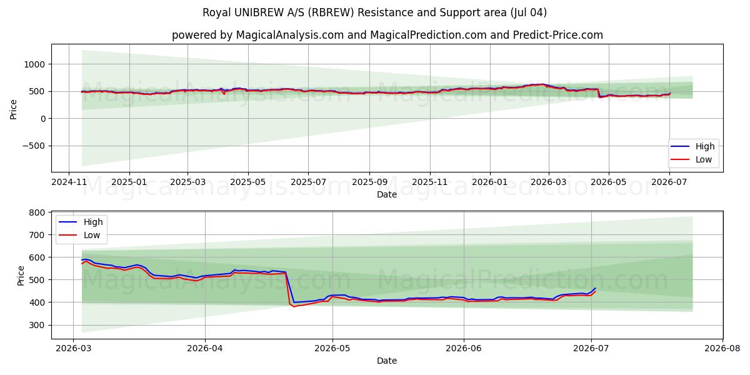The height and width of the screenshot is (375, 750).
Task: Click the '2026-03' tick label on top chart
Action: pyautogui.click(x=548, y=182)
